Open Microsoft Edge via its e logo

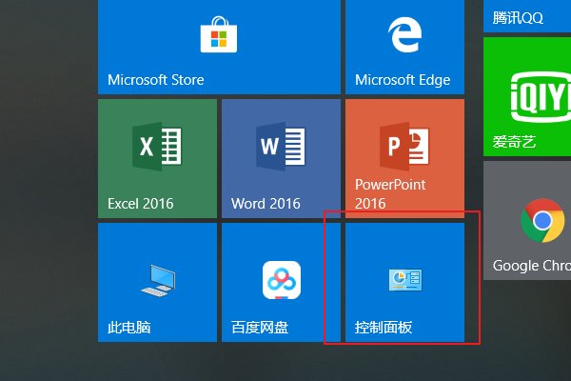click(404, 36)
